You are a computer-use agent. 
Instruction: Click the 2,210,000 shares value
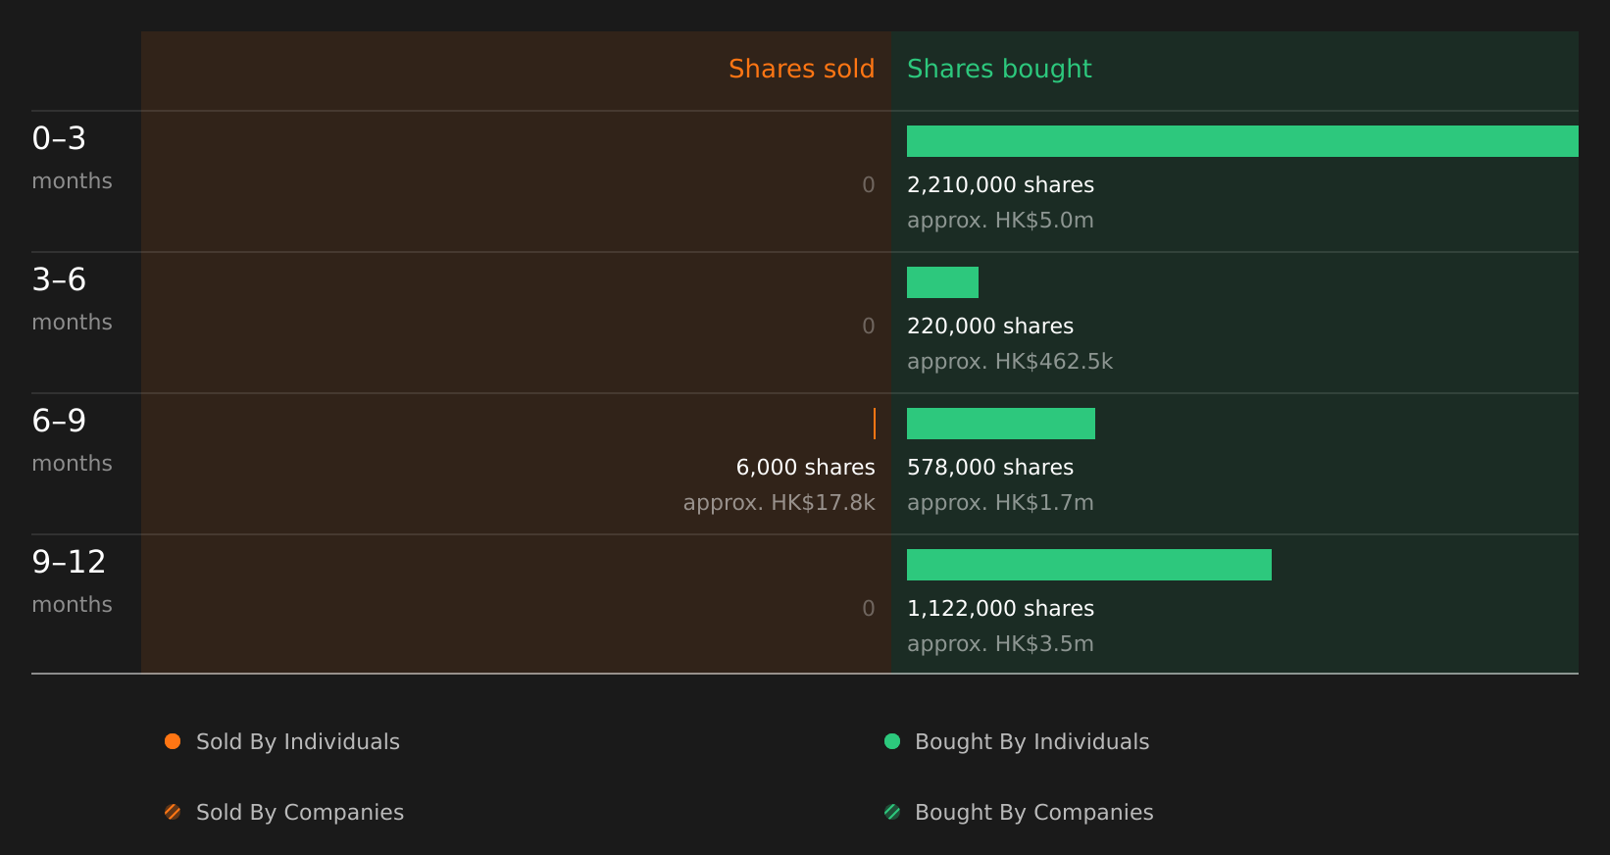(1000, 185)
